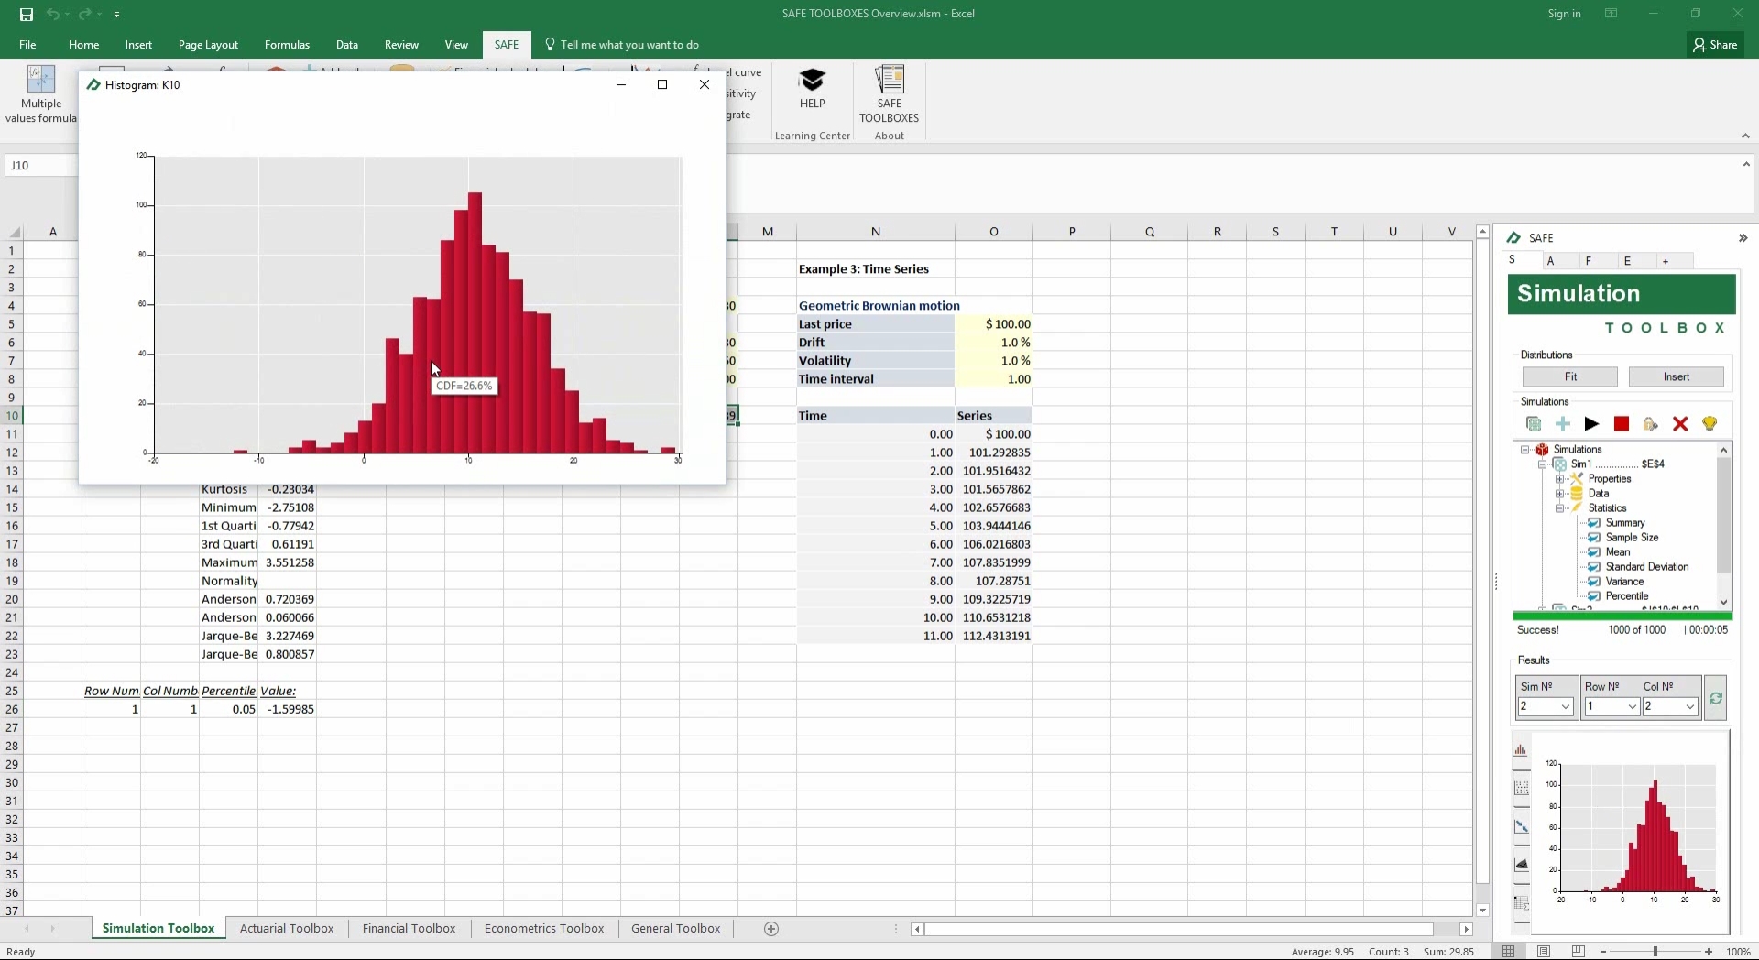Collapse the ribbon with the small arrow
The height and width of the screenshot is (960, 1759).
tap(1745, 136)
